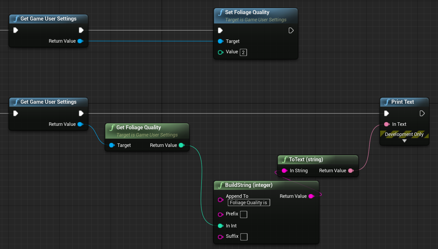Select the ToText (string) node title

[306, 159]
